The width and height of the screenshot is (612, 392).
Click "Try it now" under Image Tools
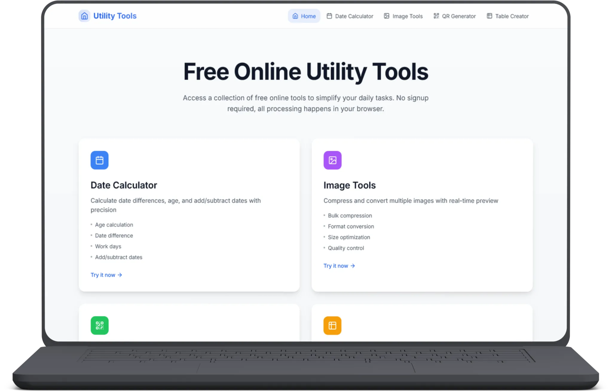[336, 266]
